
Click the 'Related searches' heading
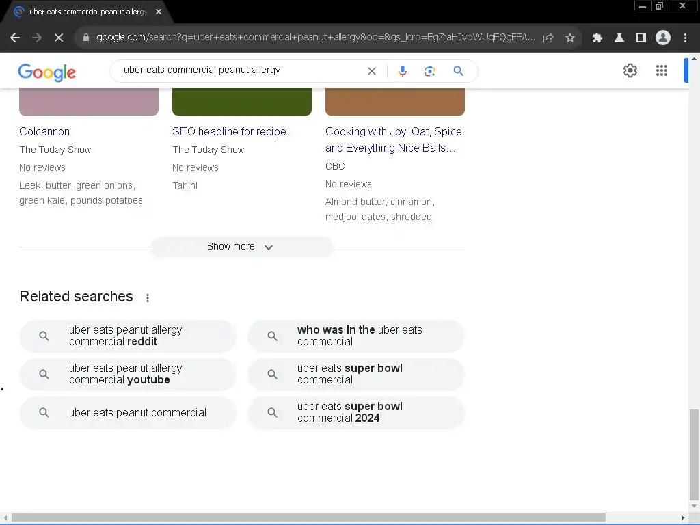point(77,297)
